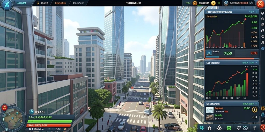Toggle the highlighted blue icon in right sidebar
Screen dimensions: 265x132
click(x=263, y=49)
